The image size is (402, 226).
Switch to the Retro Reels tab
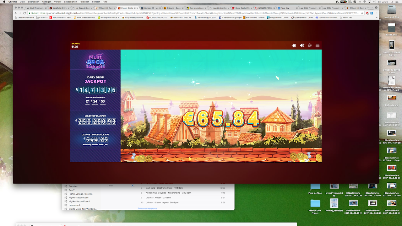coord(242,8)
